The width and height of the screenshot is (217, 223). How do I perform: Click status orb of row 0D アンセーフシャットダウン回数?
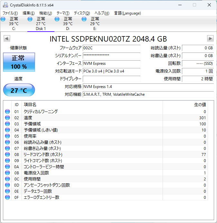[x=7, y=185]
